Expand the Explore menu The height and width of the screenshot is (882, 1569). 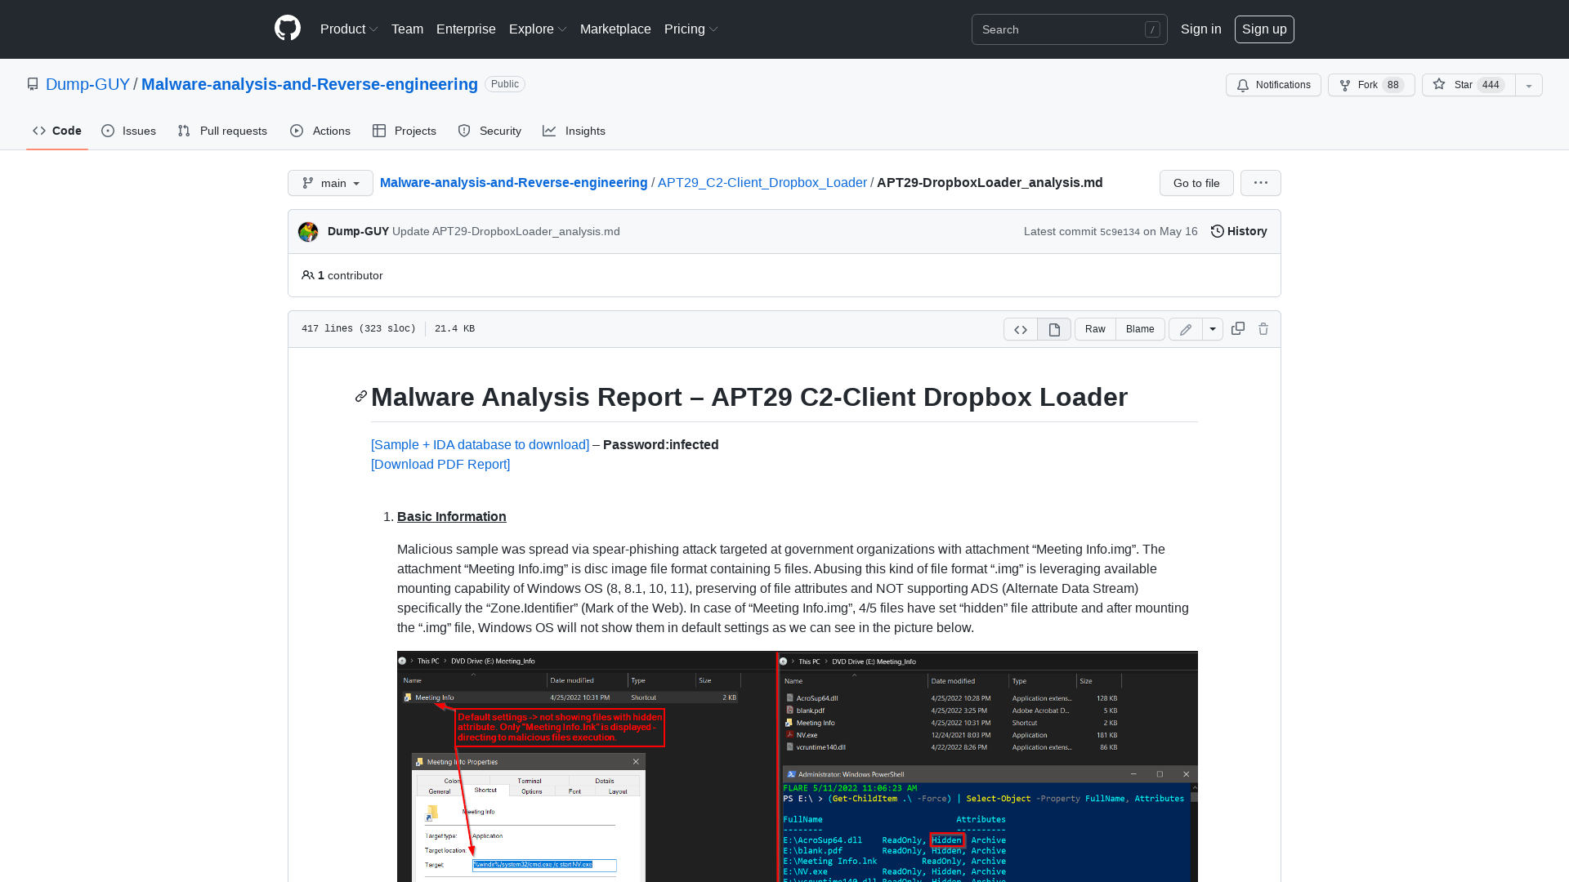(x=538, y=29)
